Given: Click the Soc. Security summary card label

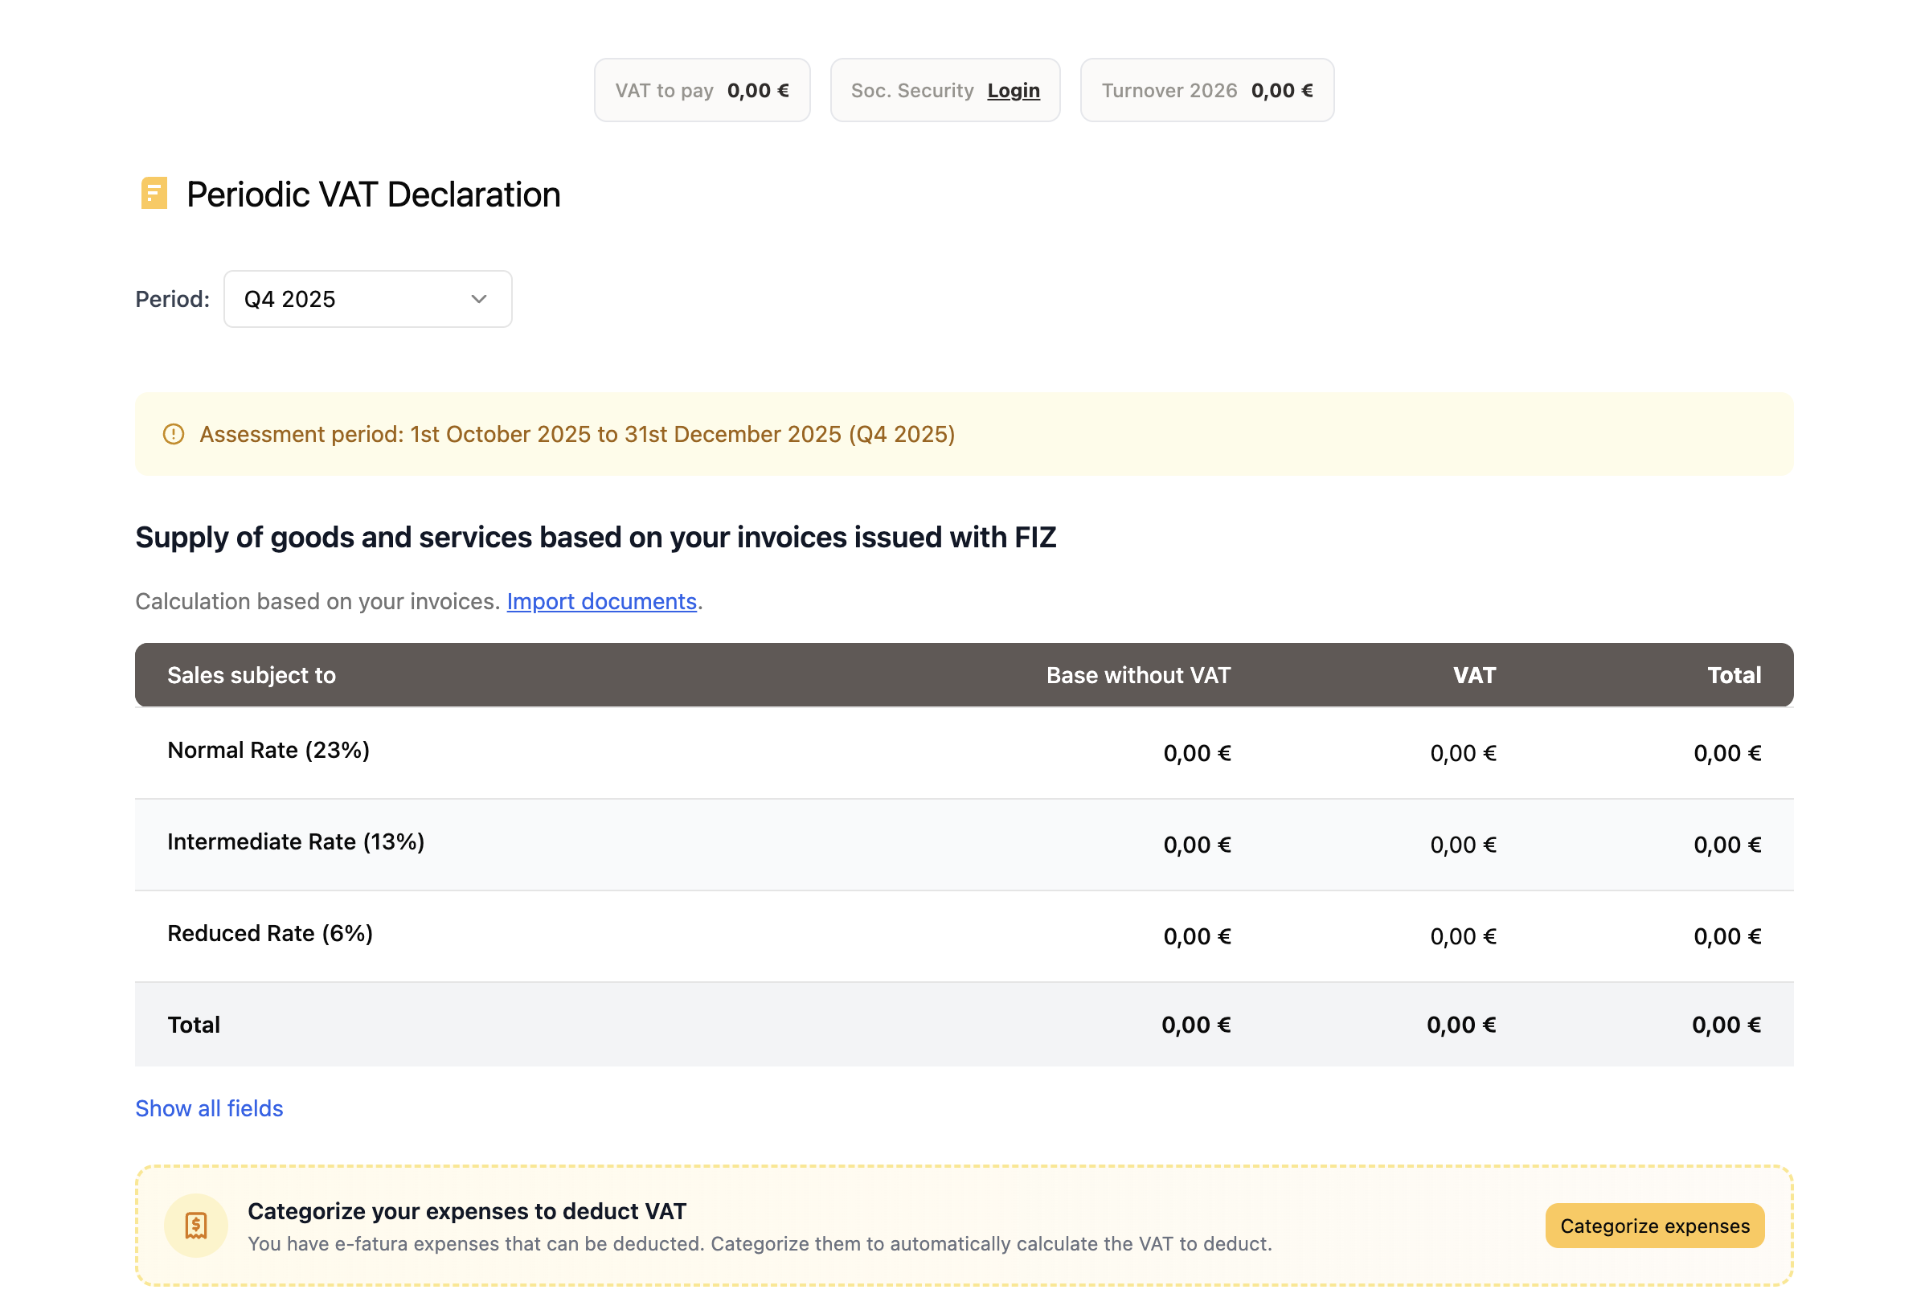Looking at the screenshot, I should (x=912, y=91).
